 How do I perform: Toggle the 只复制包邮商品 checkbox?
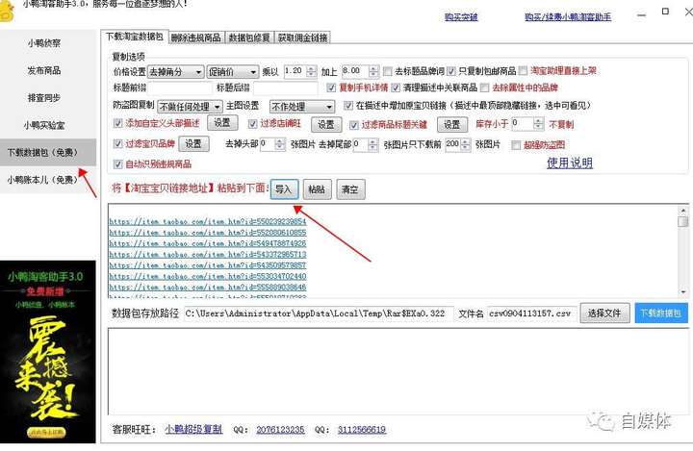click(x=450, y=71)
